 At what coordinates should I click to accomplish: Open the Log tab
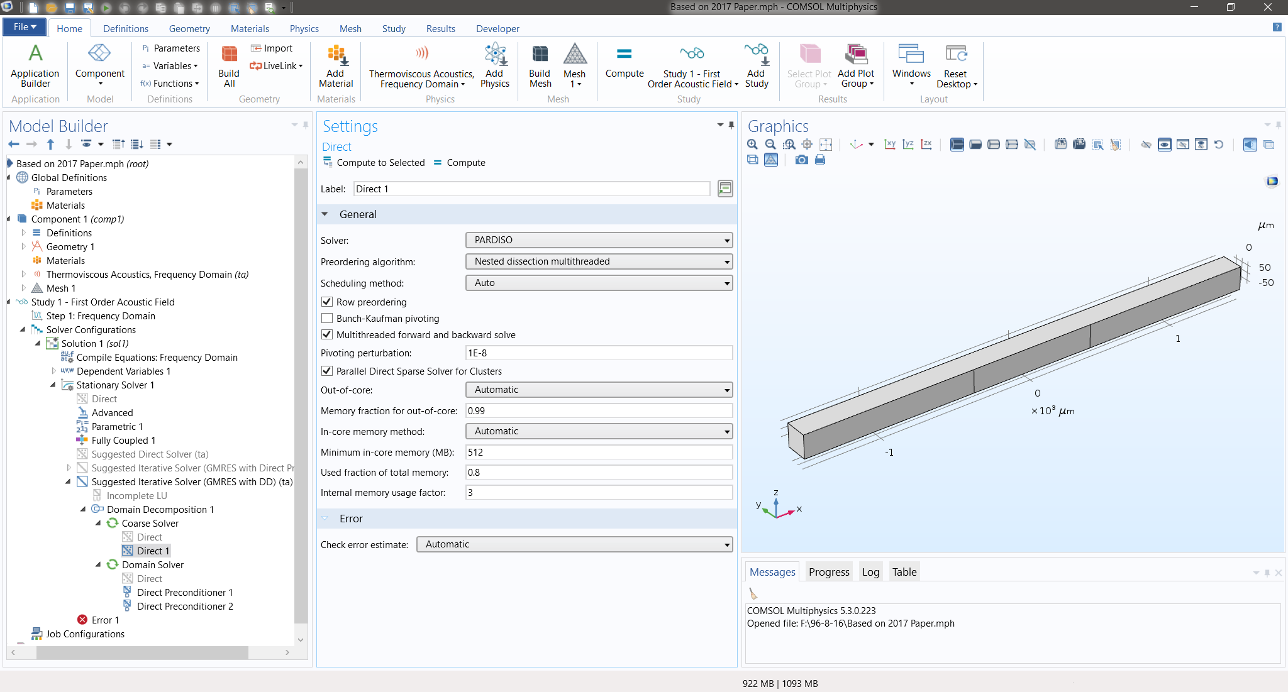coord(870,572)
